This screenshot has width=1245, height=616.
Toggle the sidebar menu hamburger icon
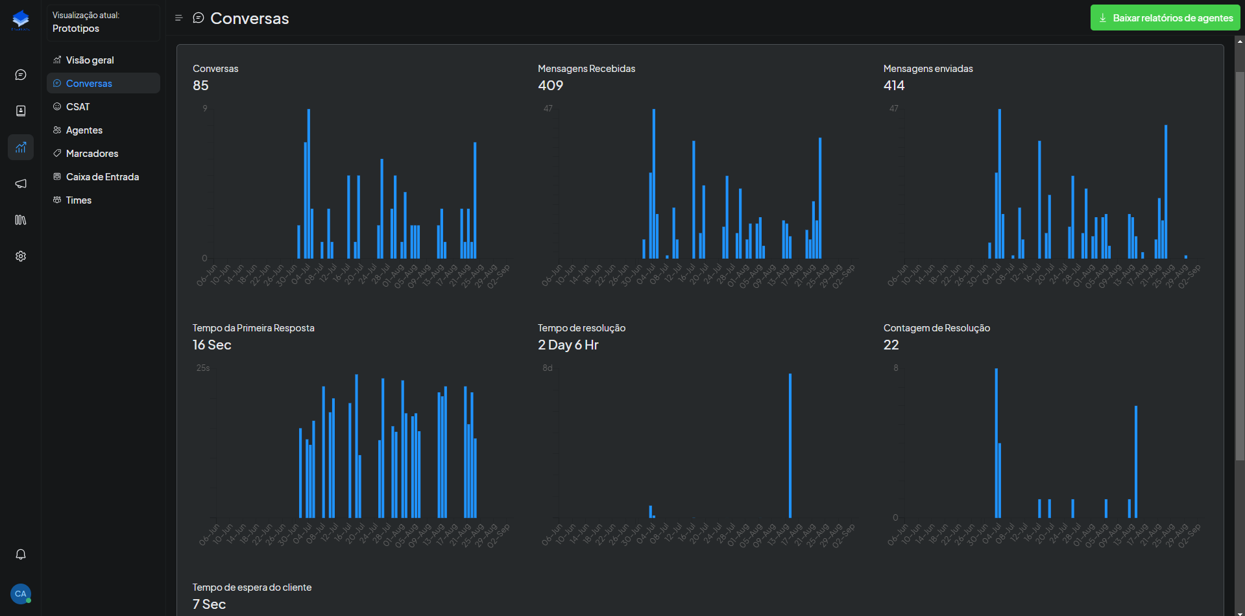178,18
